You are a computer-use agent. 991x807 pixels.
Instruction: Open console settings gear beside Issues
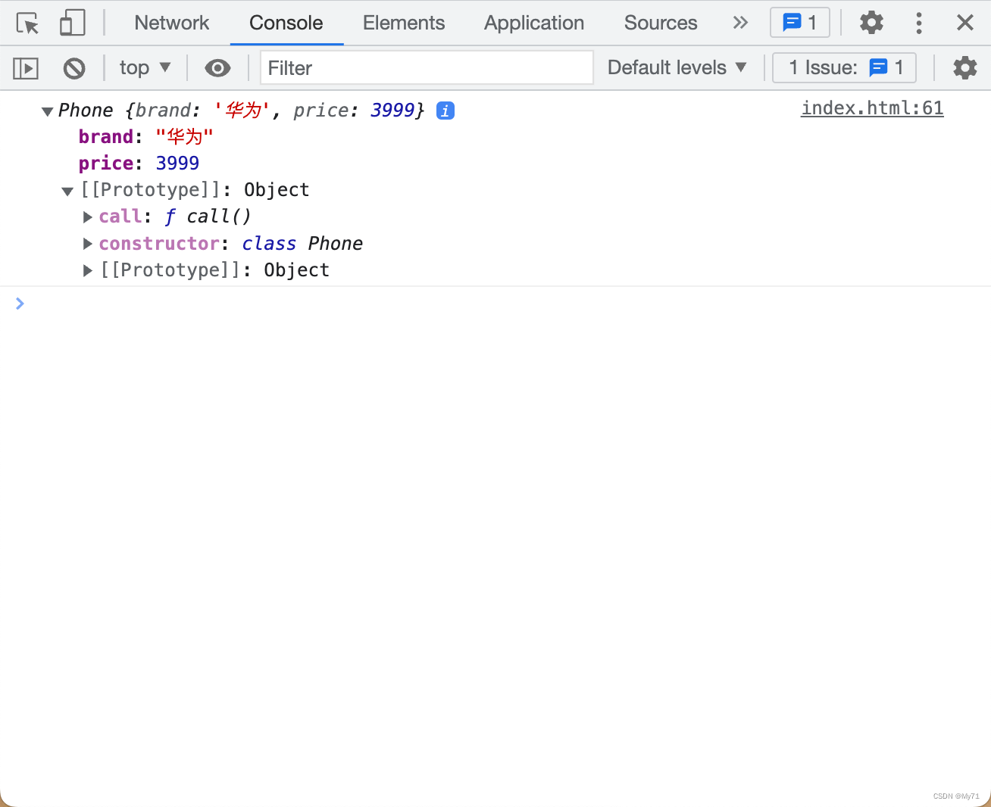[964, 68]
